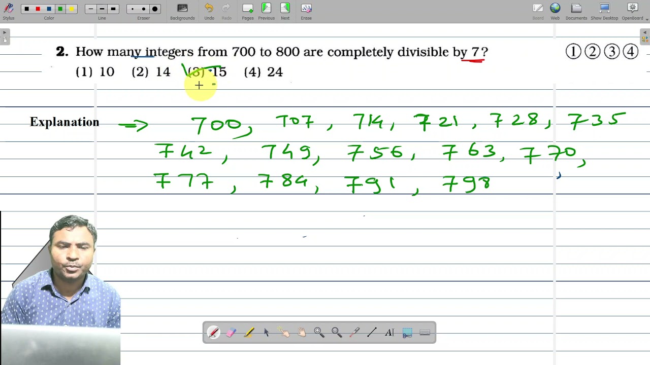Show the virtual keyboard
Image resolution: width=650 pixels, height=365 pixels.
tap(425, 333)
